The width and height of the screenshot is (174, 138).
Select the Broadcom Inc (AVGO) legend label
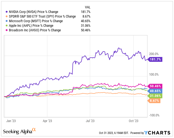35,30
